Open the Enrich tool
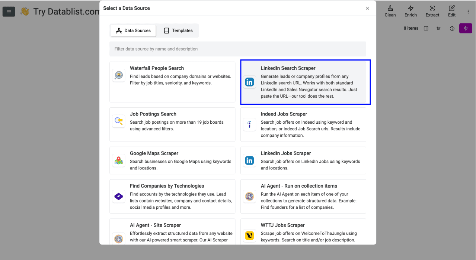 click(x=410, y=11)
